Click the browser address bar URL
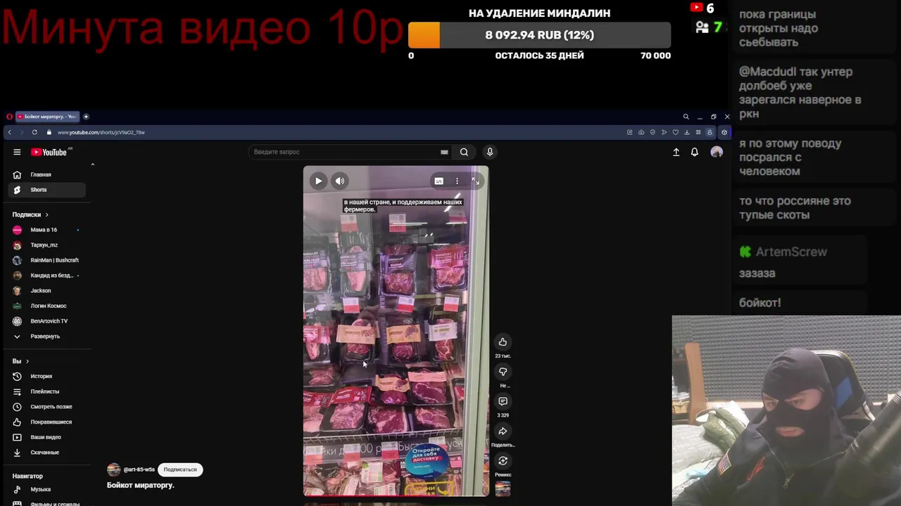The height and width of the screenshot is (506, 901). pyautogui.click(x=101, y=132)
